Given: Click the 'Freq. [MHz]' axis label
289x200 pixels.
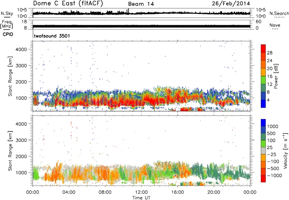Looking at the screenshot, I should click(7, 25).
